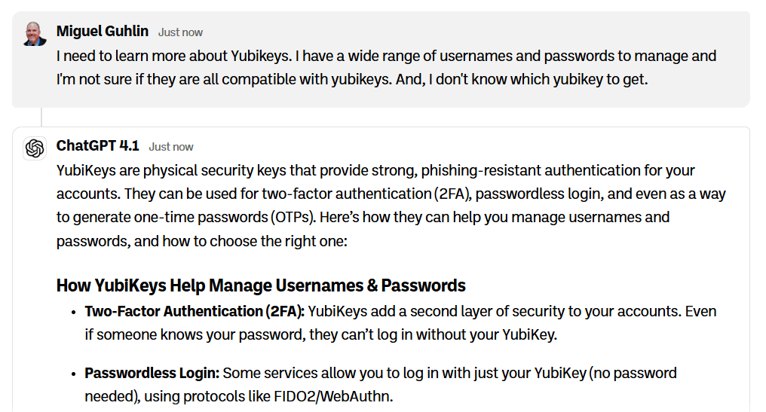Click the bullet marker before Passwordless Login
The height and width of the screenshot is (412, 766).
coord(73,374)
